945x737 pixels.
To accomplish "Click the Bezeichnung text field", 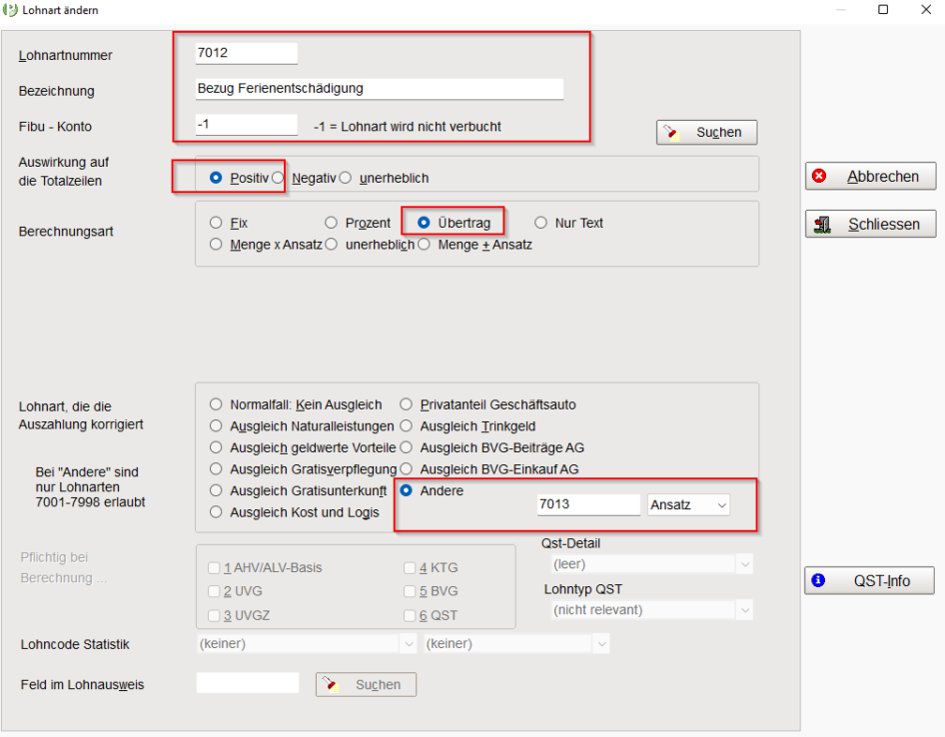I will pos(380,88).
